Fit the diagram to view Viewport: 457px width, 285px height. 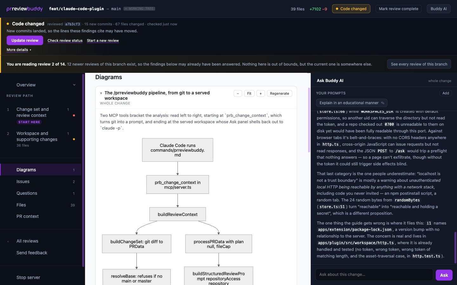249,93
